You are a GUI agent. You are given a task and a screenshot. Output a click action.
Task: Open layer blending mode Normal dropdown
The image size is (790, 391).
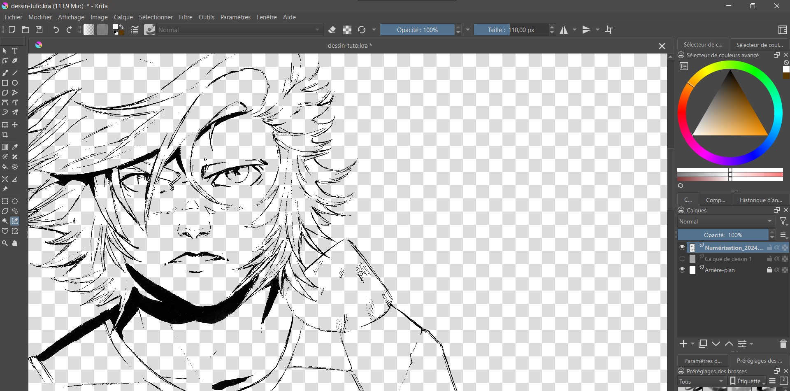(x=726, y=221)
